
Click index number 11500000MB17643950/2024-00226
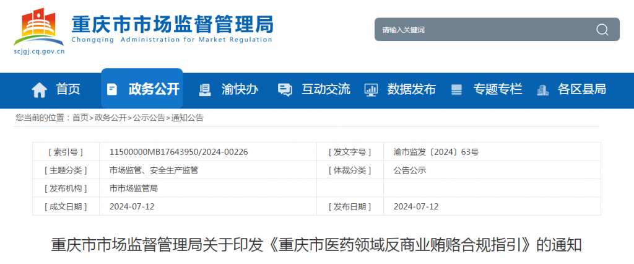[x=179, y=152]
